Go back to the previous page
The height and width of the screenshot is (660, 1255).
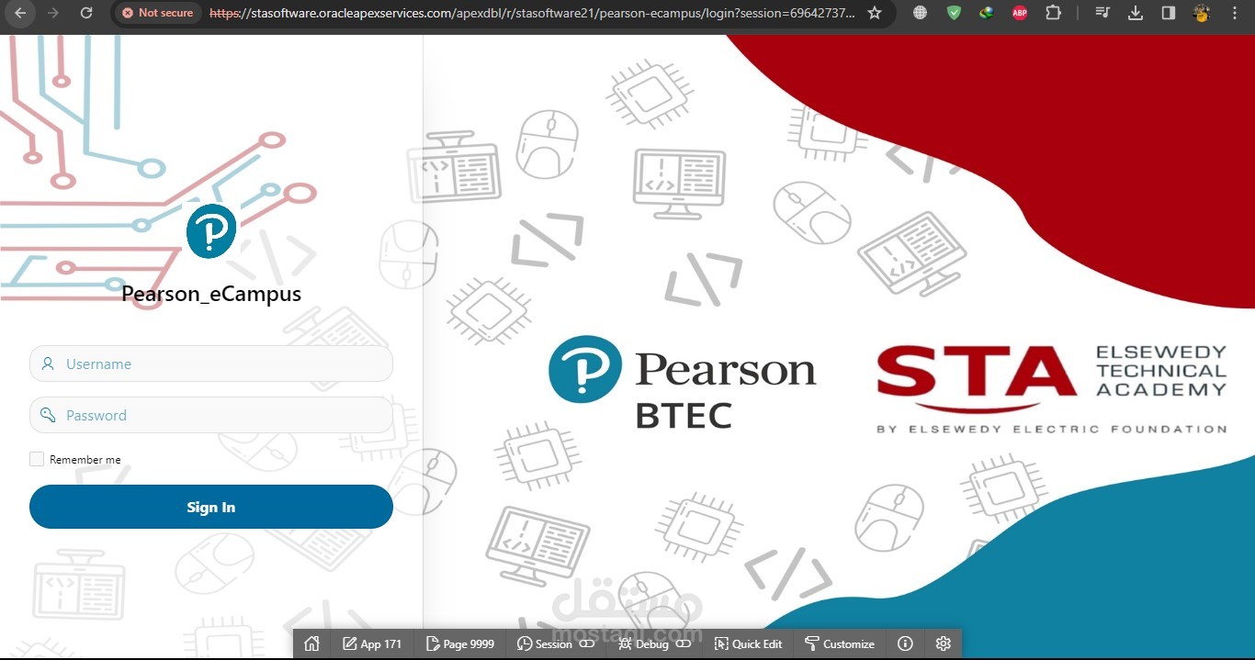coord(20,13)
